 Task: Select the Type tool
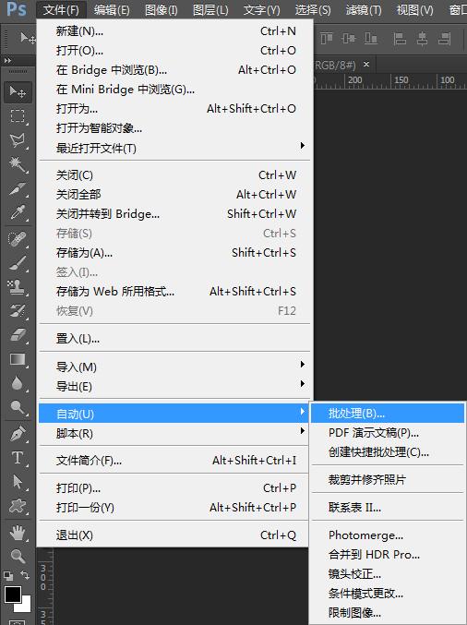(18, 458)
